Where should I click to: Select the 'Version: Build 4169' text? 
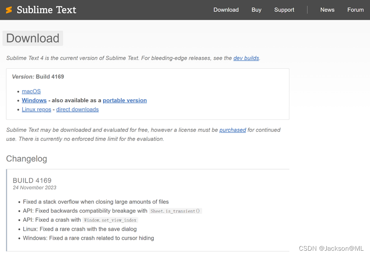[x=38, y=77]
